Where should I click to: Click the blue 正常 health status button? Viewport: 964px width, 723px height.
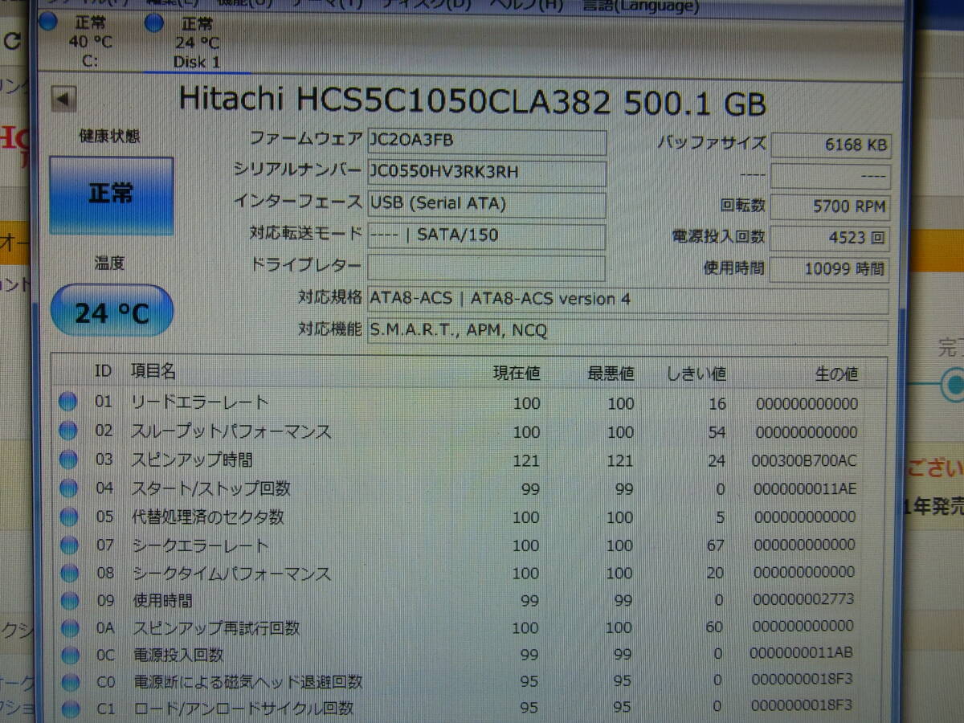[111, 195]
